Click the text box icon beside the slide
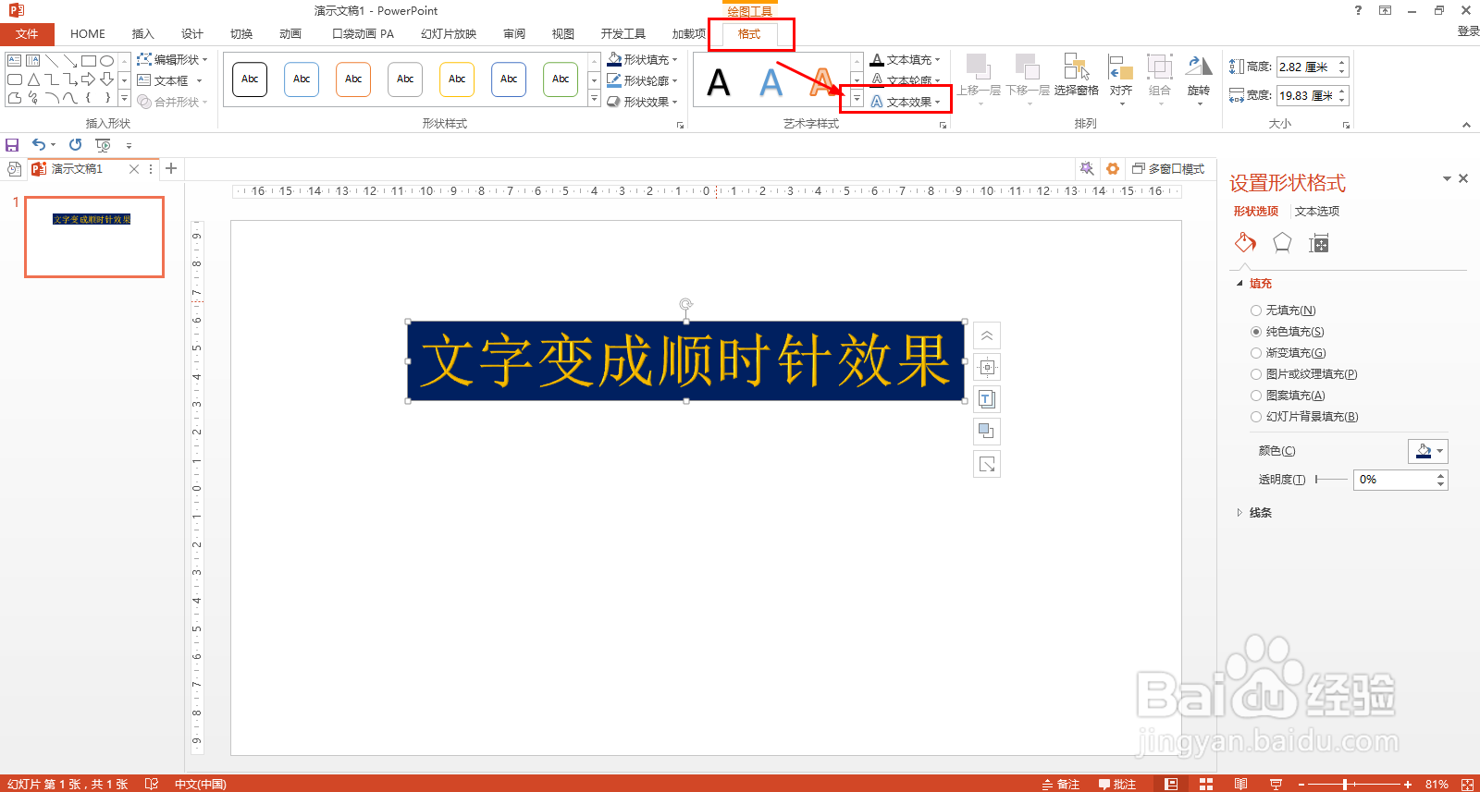This screenshot has width=1480, height=792. (x=987, y=399)
